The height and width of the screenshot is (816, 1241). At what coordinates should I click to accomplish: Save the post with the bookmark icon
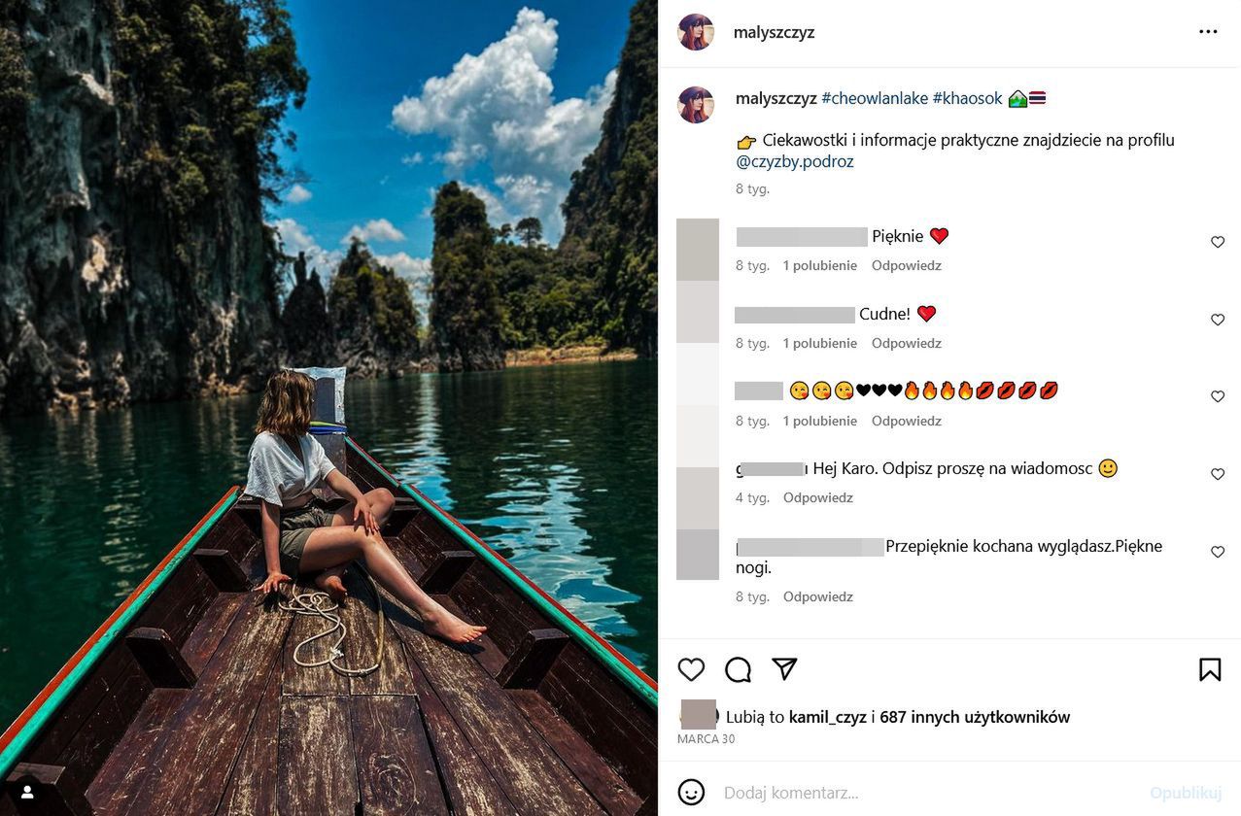pos(1210,669)
